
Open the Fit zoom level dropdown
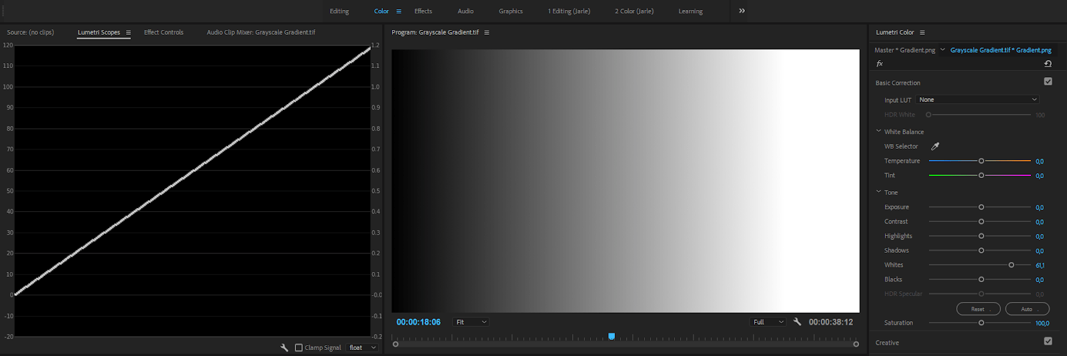(471, 322)
